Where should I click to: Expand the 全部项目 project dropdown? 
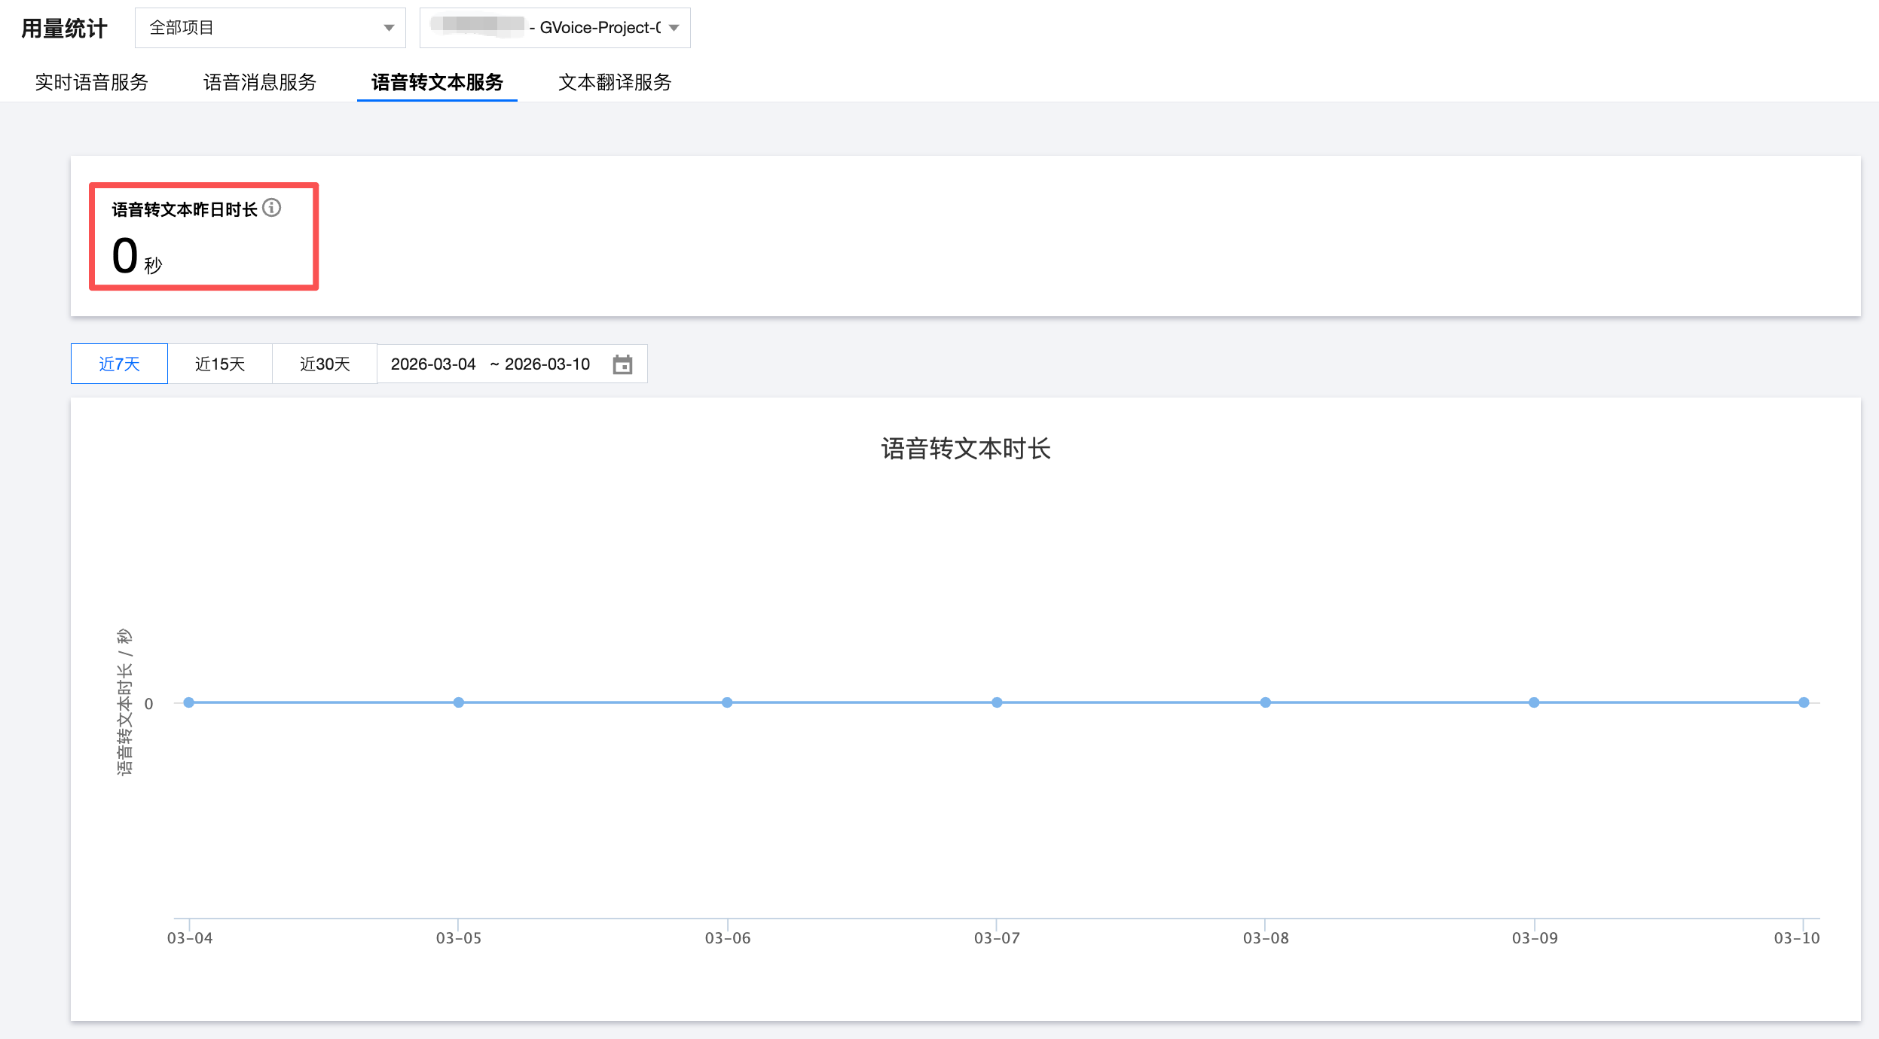click(x=270, y=28)
